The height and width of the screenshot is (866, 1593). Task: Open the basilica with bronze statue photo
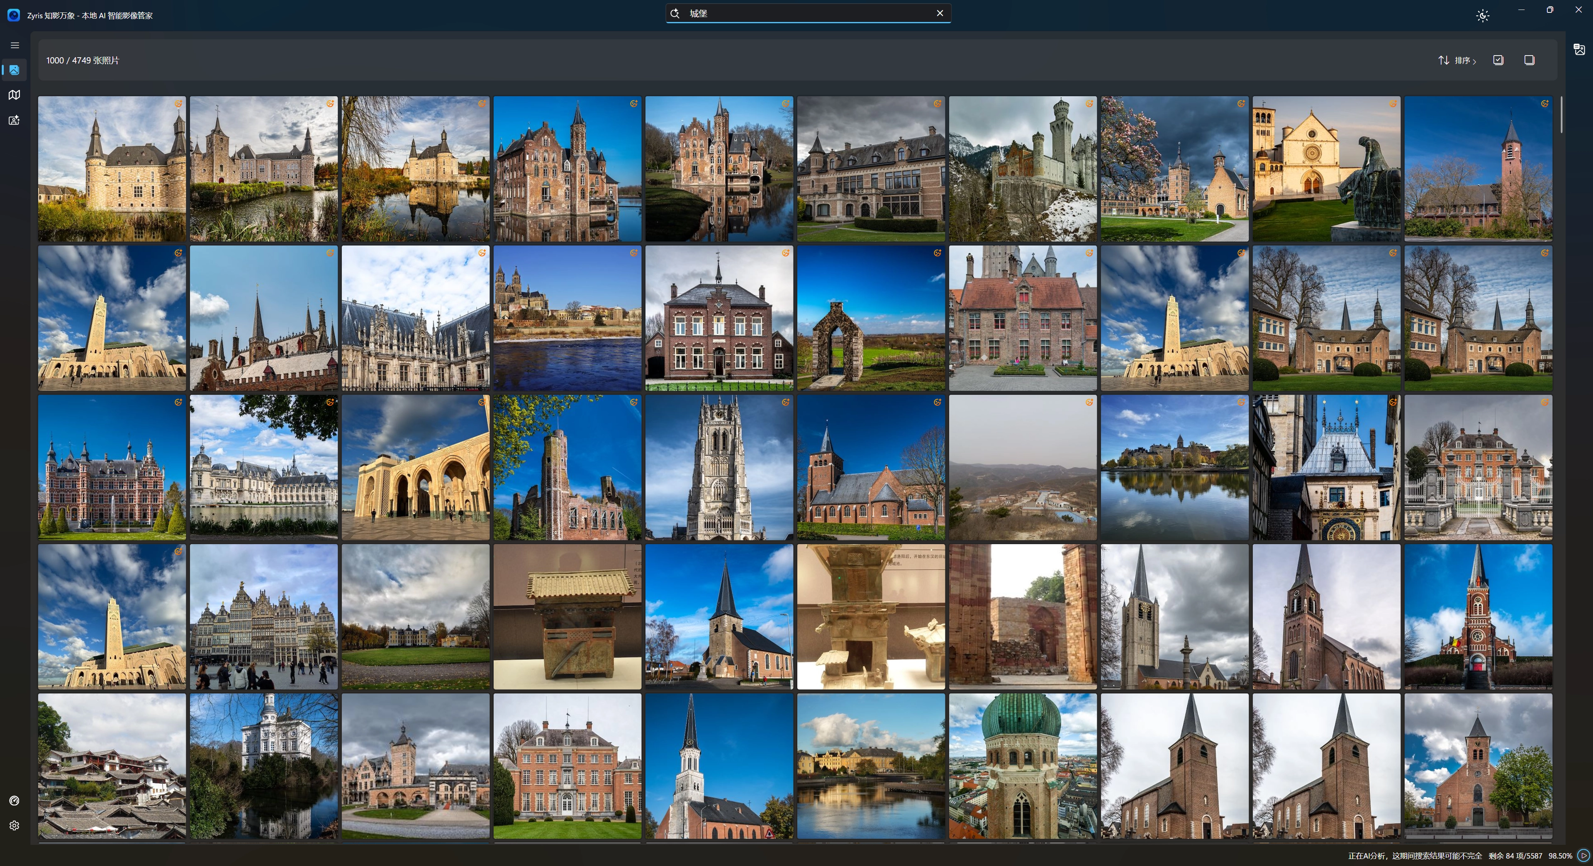[x=1327, y=169]
